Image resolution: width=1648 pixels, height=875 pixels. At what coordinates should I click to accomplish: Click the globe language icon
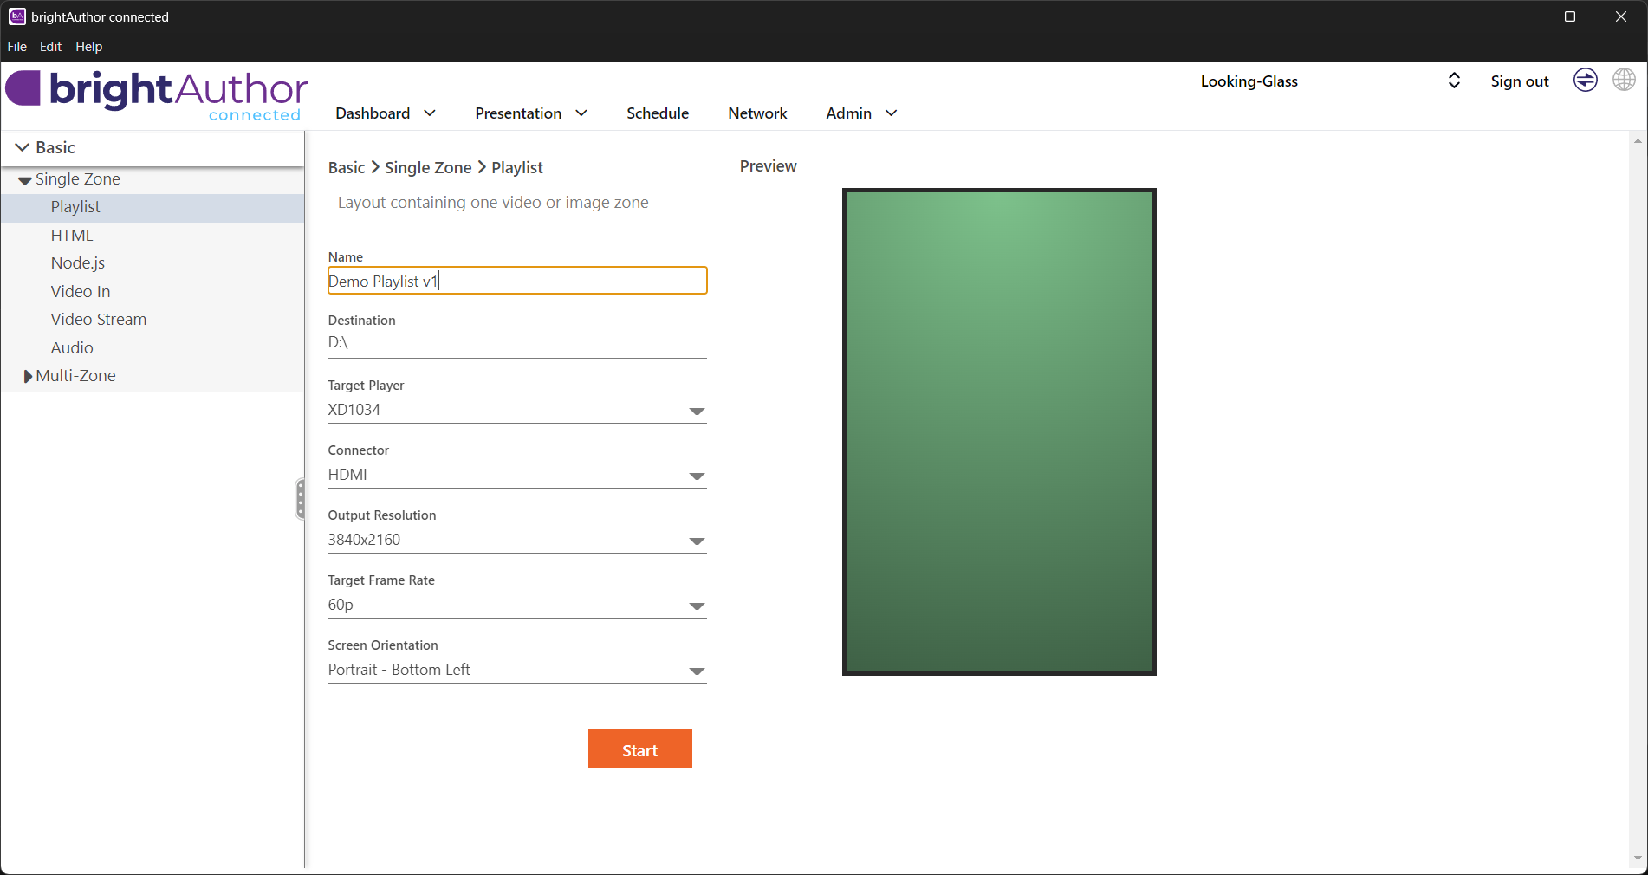(1624, 81)
